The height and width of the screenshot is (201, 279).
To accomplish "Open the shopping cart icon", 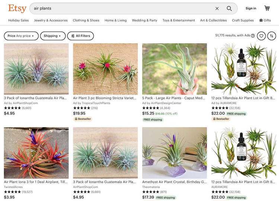I will (267, 8).
